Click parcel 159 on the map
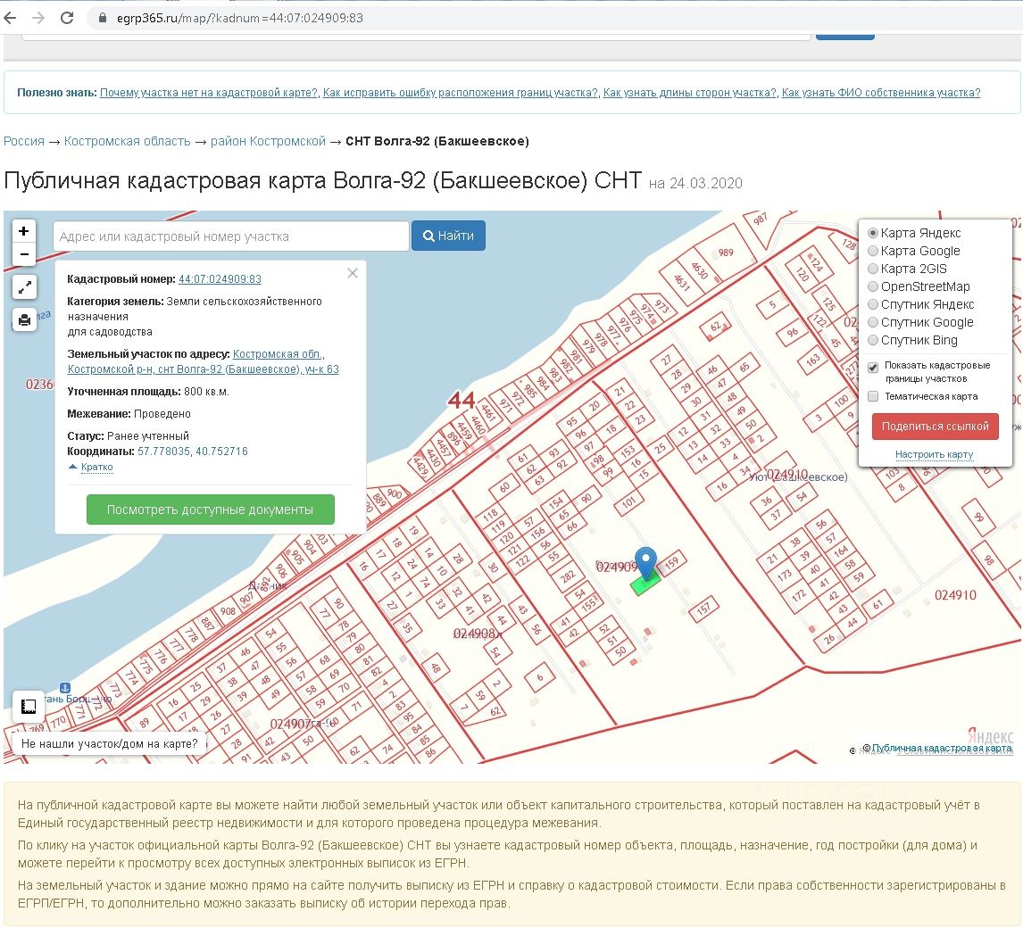Screen dimensions: 1023x928 [x=671, y=561]
